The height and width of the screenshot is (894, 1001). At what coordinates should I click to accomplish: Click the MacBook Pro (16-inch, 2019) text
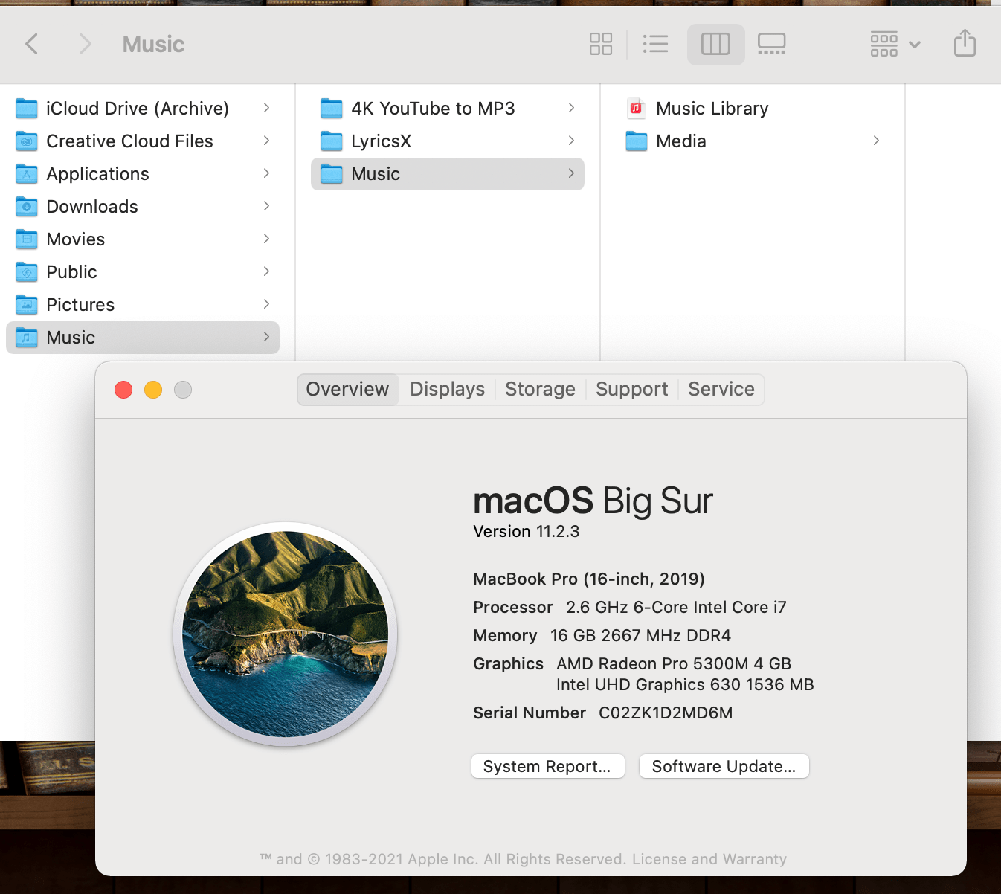coord(589,579)
